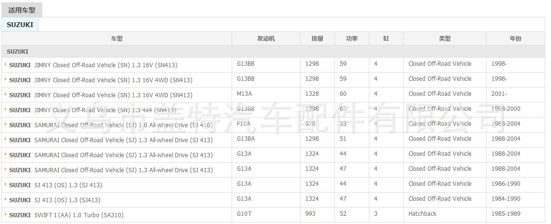The width and height of the screenshot is (551, 224).
Task: Click the 排量 column header
Action: [317, 39]
